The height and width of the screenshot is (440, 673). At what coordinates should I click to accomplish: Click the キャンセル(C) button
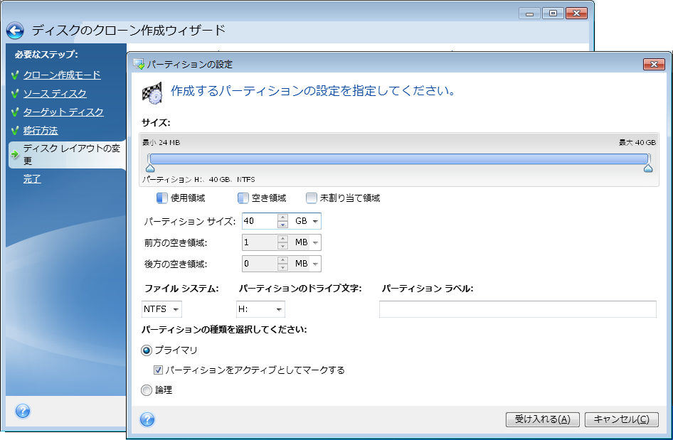[x=621, y=419]
